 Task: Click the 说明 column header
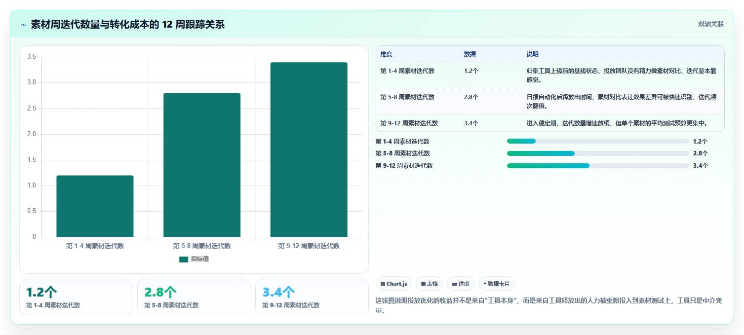click(x=533, y=54)
